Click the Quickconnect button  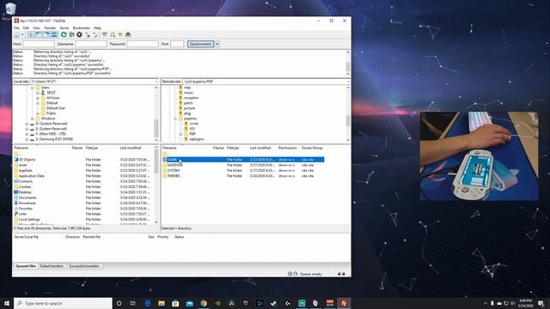tap(200, 44)
